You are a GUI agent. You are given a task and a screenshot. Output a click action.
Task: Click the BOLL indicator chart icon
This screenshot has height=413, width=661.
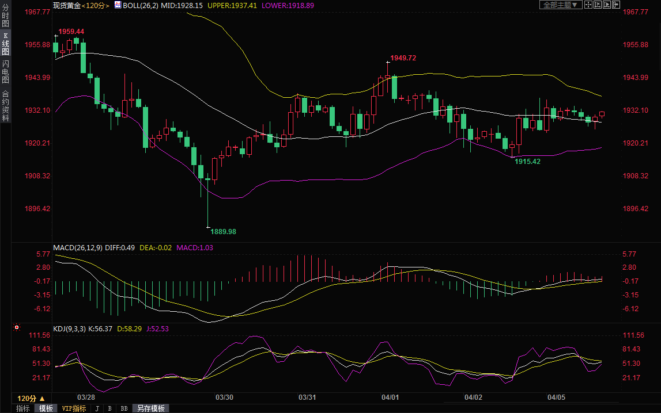pos(118,5)
